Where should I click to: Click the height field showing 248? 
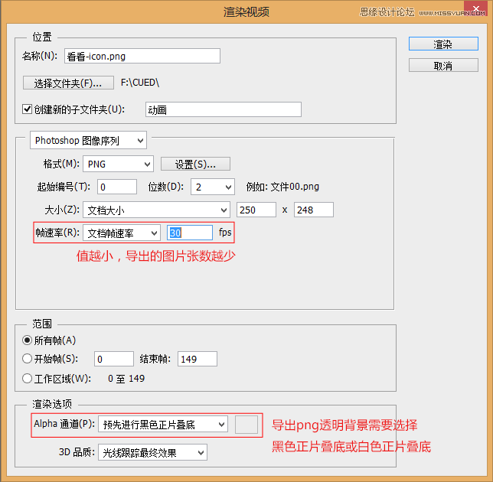click(314, 210)
